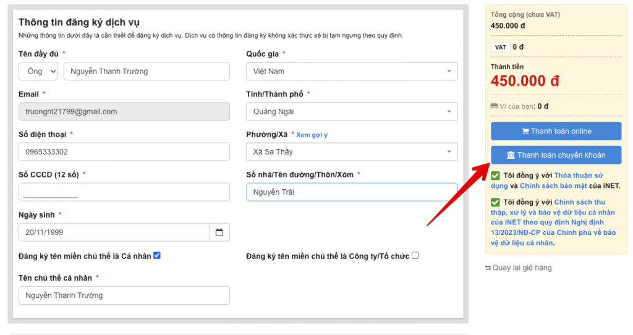This screenshot has height=335, width=633.
Task: Toggle the Cá nhân domain owner checkbox
Action: click(157, 255)
